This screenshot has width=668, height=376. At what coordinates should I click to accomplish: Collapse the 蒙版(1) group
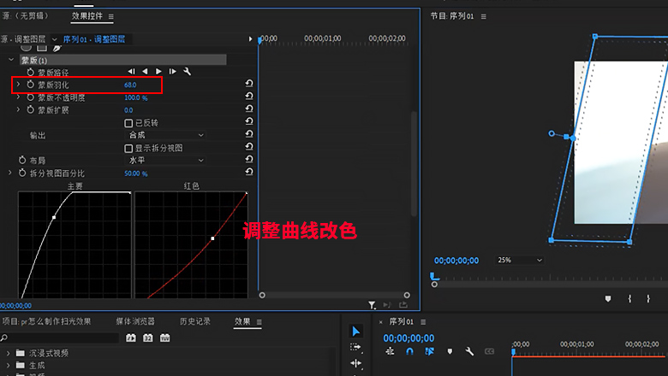coord(11,60)
